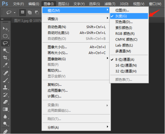Select 位图(B)... mode
165x134 pixels.
click(129, 10)
